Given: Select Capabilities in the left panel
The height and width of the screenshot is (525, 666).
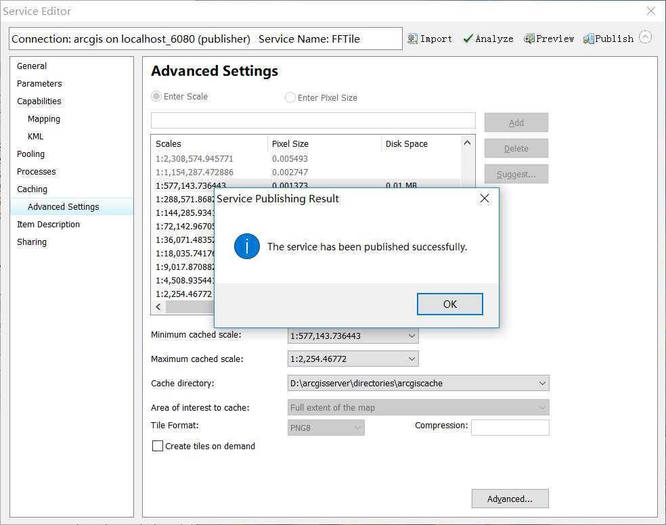Looking at the screenshot, I should 39,101.
